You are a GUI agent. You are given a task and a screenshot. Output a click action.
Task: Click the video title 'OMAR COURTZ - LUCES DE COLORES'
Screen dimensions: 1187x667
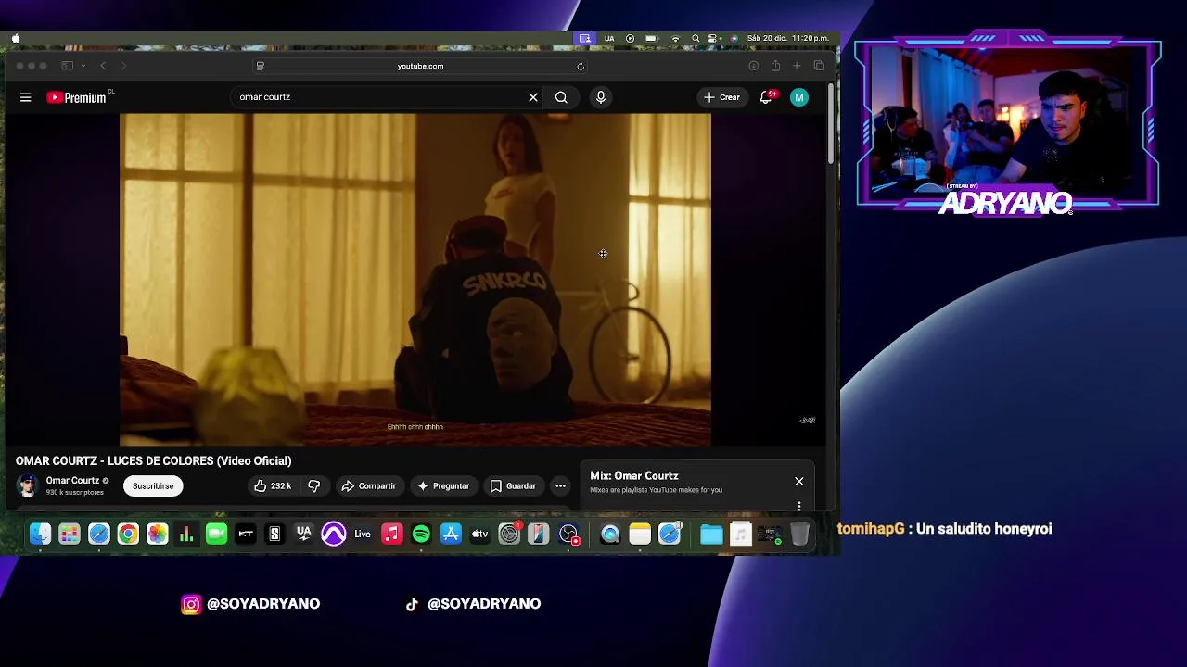coord(154,460)
